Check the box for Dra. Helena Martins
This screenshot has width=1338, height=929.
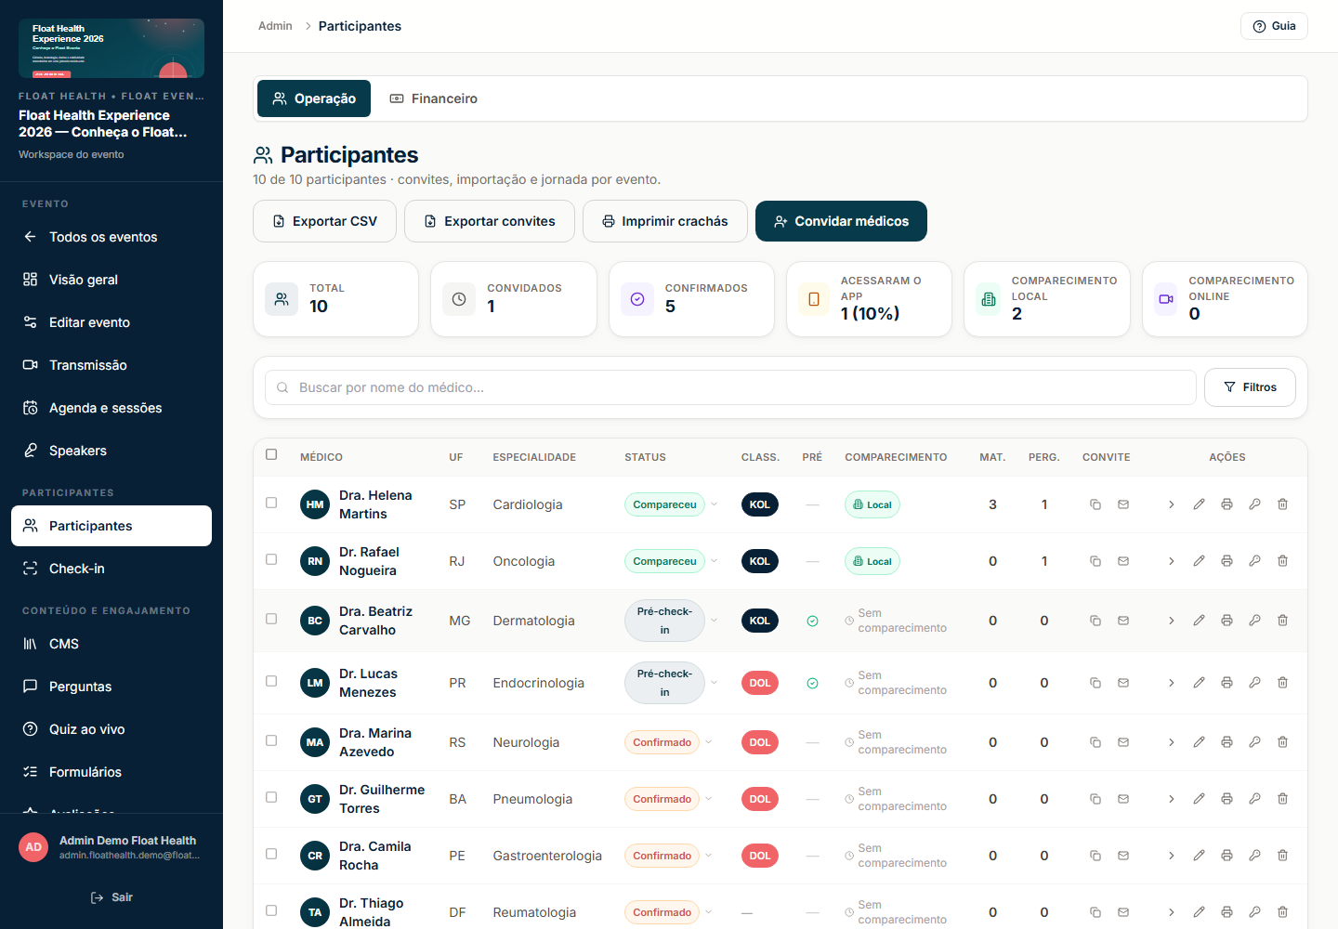[x=271, y=503]
